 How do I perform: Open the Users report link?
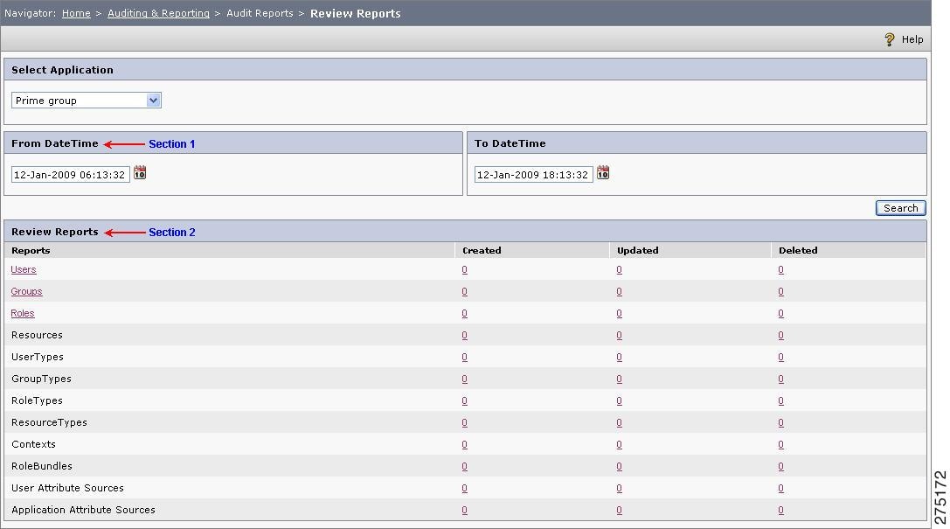pos(24,269)
